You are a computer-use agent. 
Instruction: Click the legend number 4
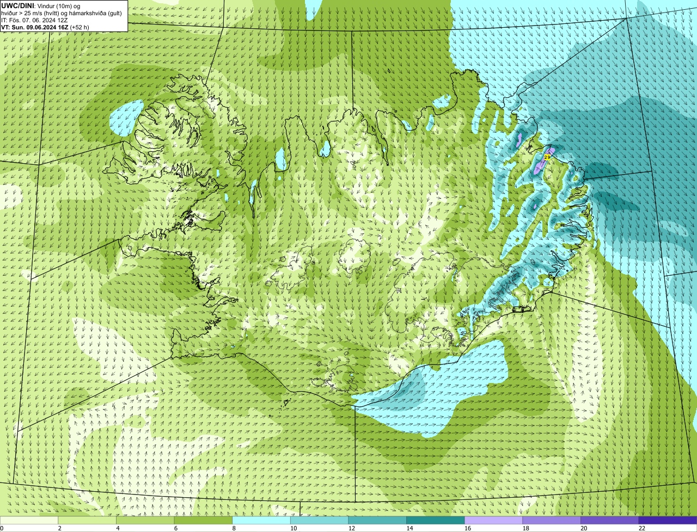point(118,528)
